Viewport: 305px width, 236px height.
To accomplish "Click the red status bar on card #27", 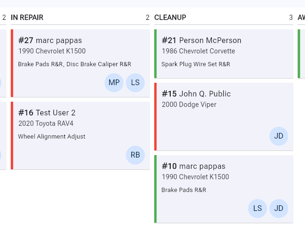I will pyautogui.click(x=12, y=63).
